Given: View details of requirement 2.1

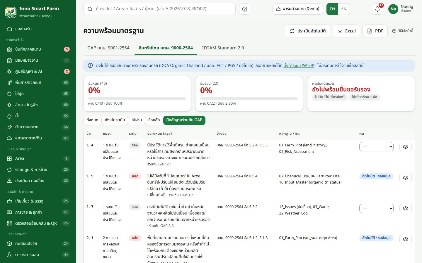Looking at the screenshot, I should tap(406, 239).
